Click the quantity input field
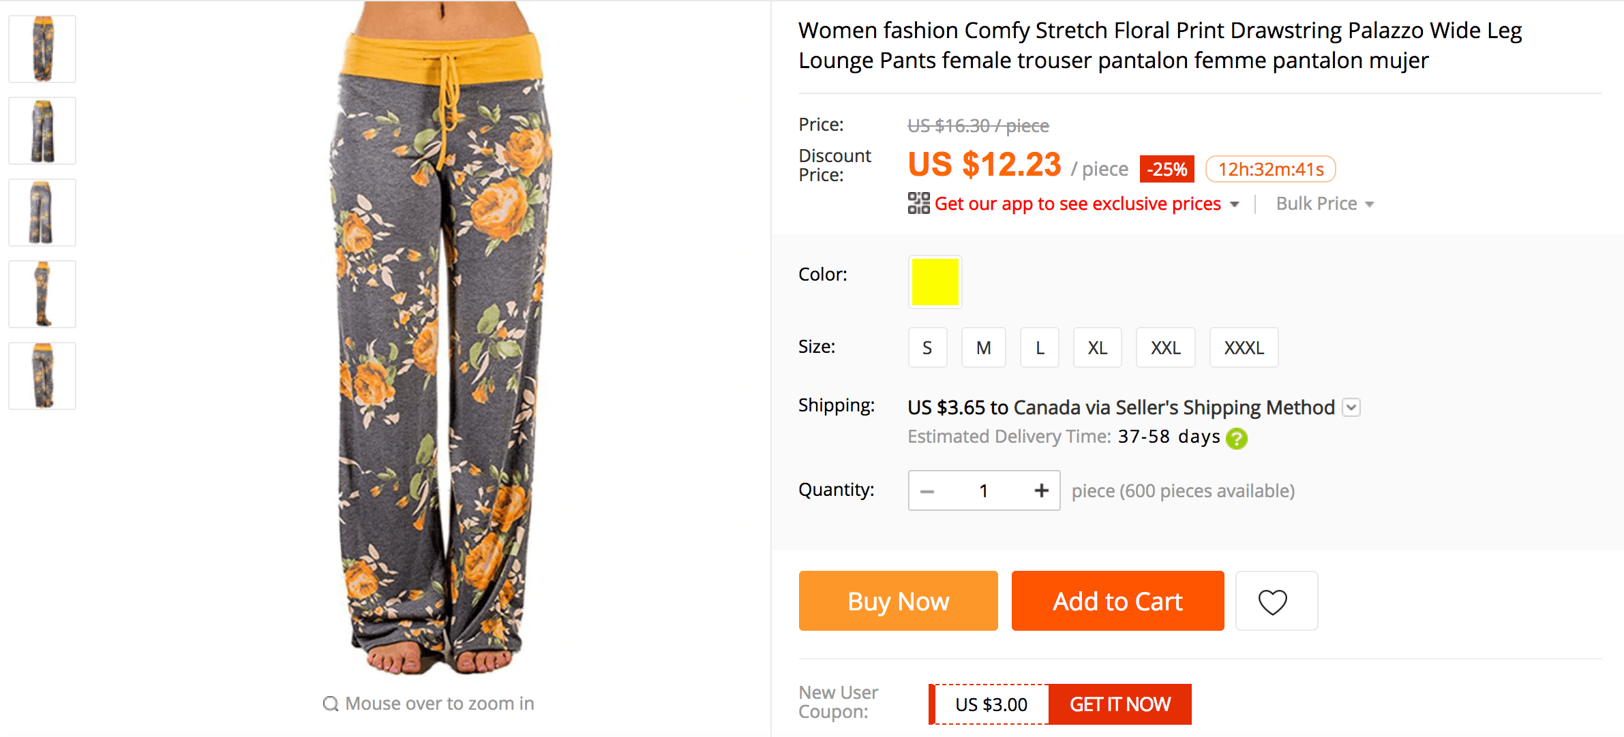This screenshot has width=1624, height=737. click(x=984, y=490)
